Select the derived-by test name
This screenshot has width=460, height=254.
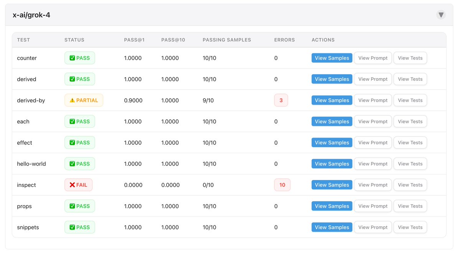pyautogui.click(x=31, y=100)
